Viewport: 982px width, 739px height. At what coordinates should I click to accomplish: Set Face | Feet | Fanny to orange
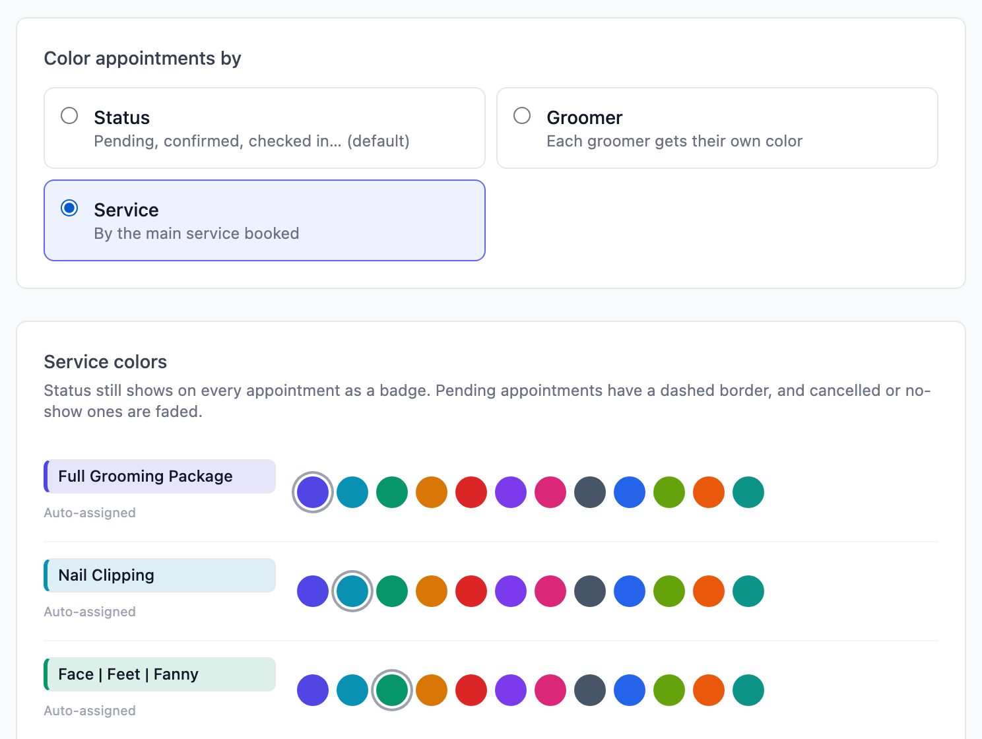pos(709,690)
